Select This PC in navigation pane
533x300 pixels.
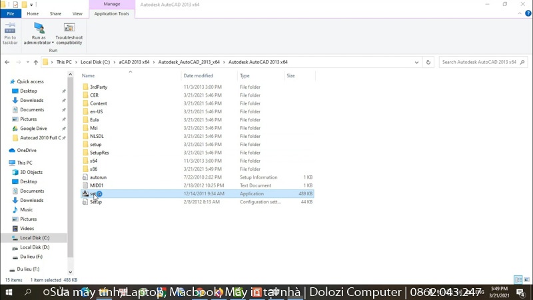pyautogui.click(x=25, y=163)
